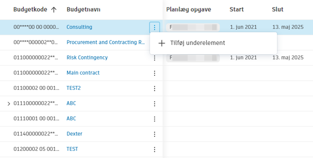The height and width of the screenshot is (158, 313).
Task: Open the Consulting budget link
Action: click(79, 27)
